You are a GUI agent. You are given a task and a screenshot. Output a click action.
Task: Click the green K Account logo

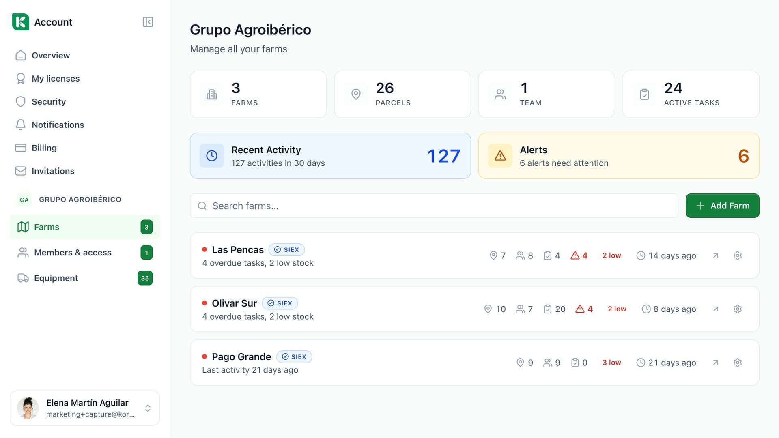point(21,22)
